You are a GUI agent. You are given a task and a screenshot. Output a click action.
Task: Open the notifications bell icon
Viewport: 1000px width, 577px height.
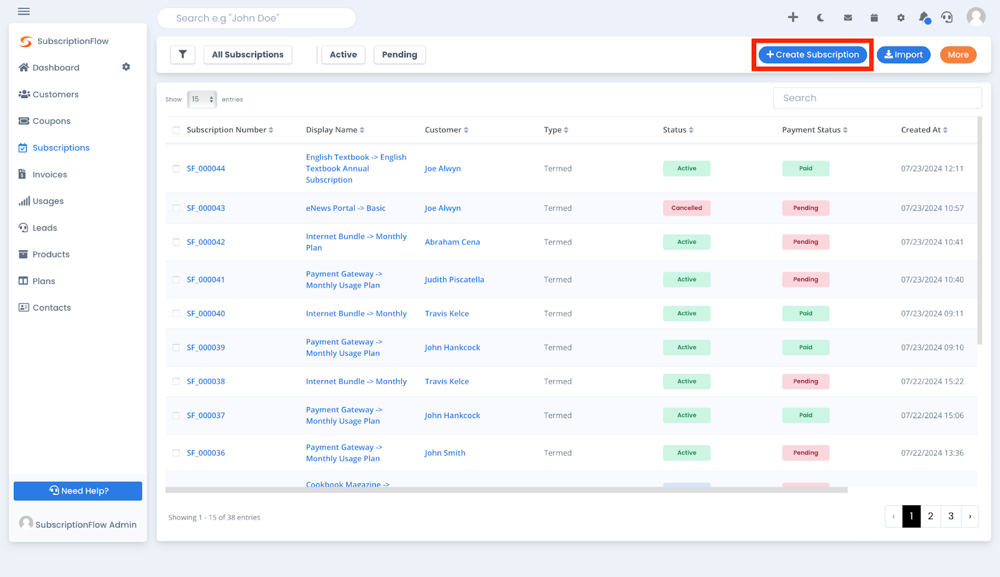click(924, 18)
